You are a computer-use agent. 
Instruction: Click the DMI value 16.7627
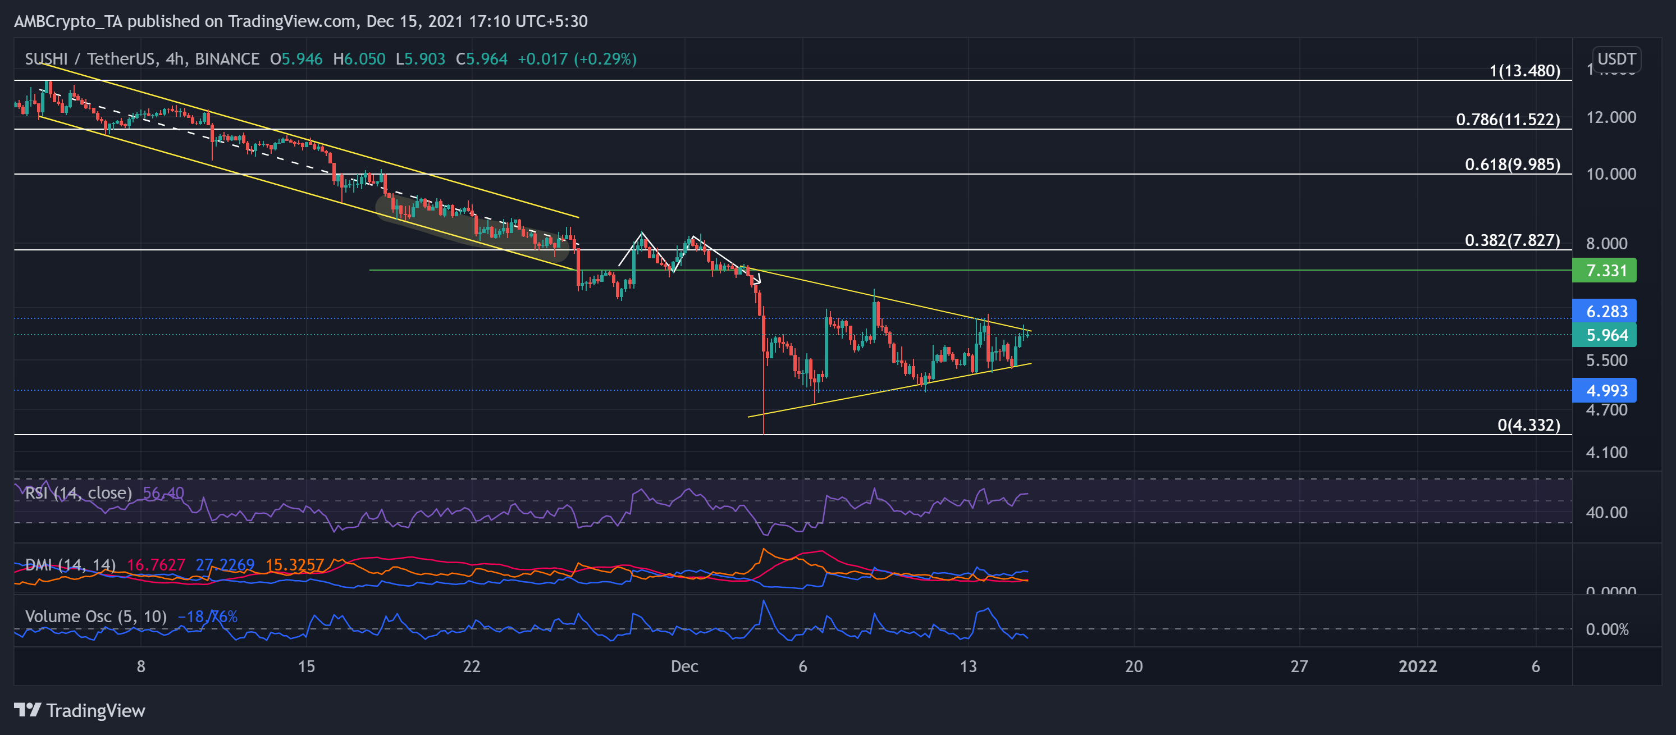(x=156, y=564)
